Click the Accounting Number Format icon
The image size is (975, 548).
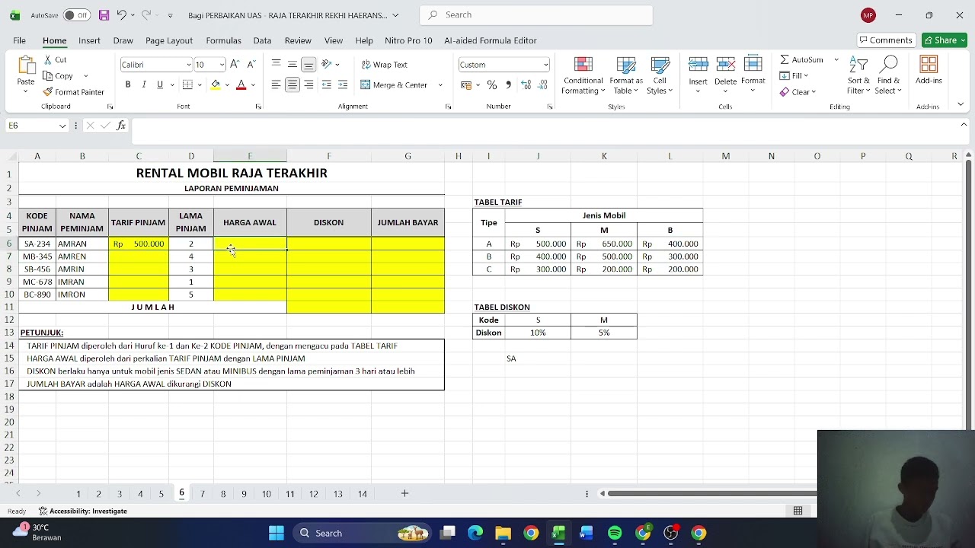466,85
